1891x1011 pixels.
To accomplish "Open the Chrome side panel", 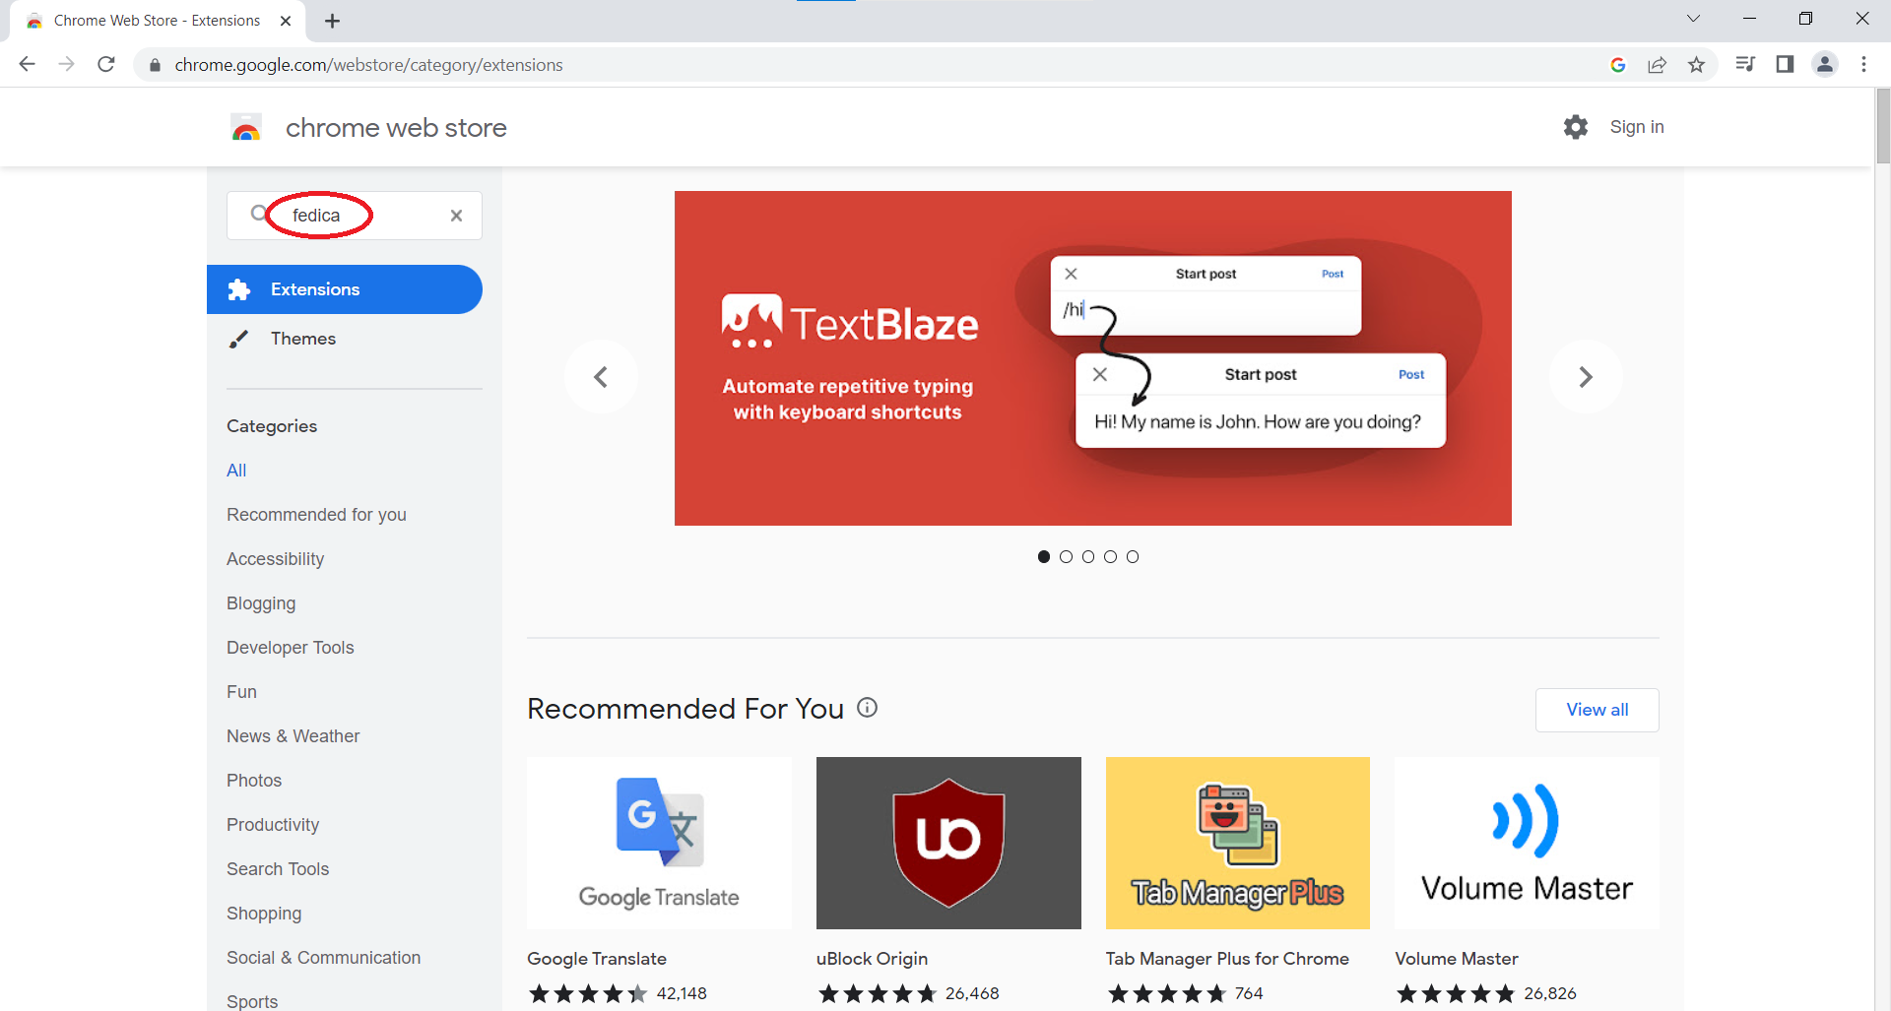I will tap(1785, 65).
